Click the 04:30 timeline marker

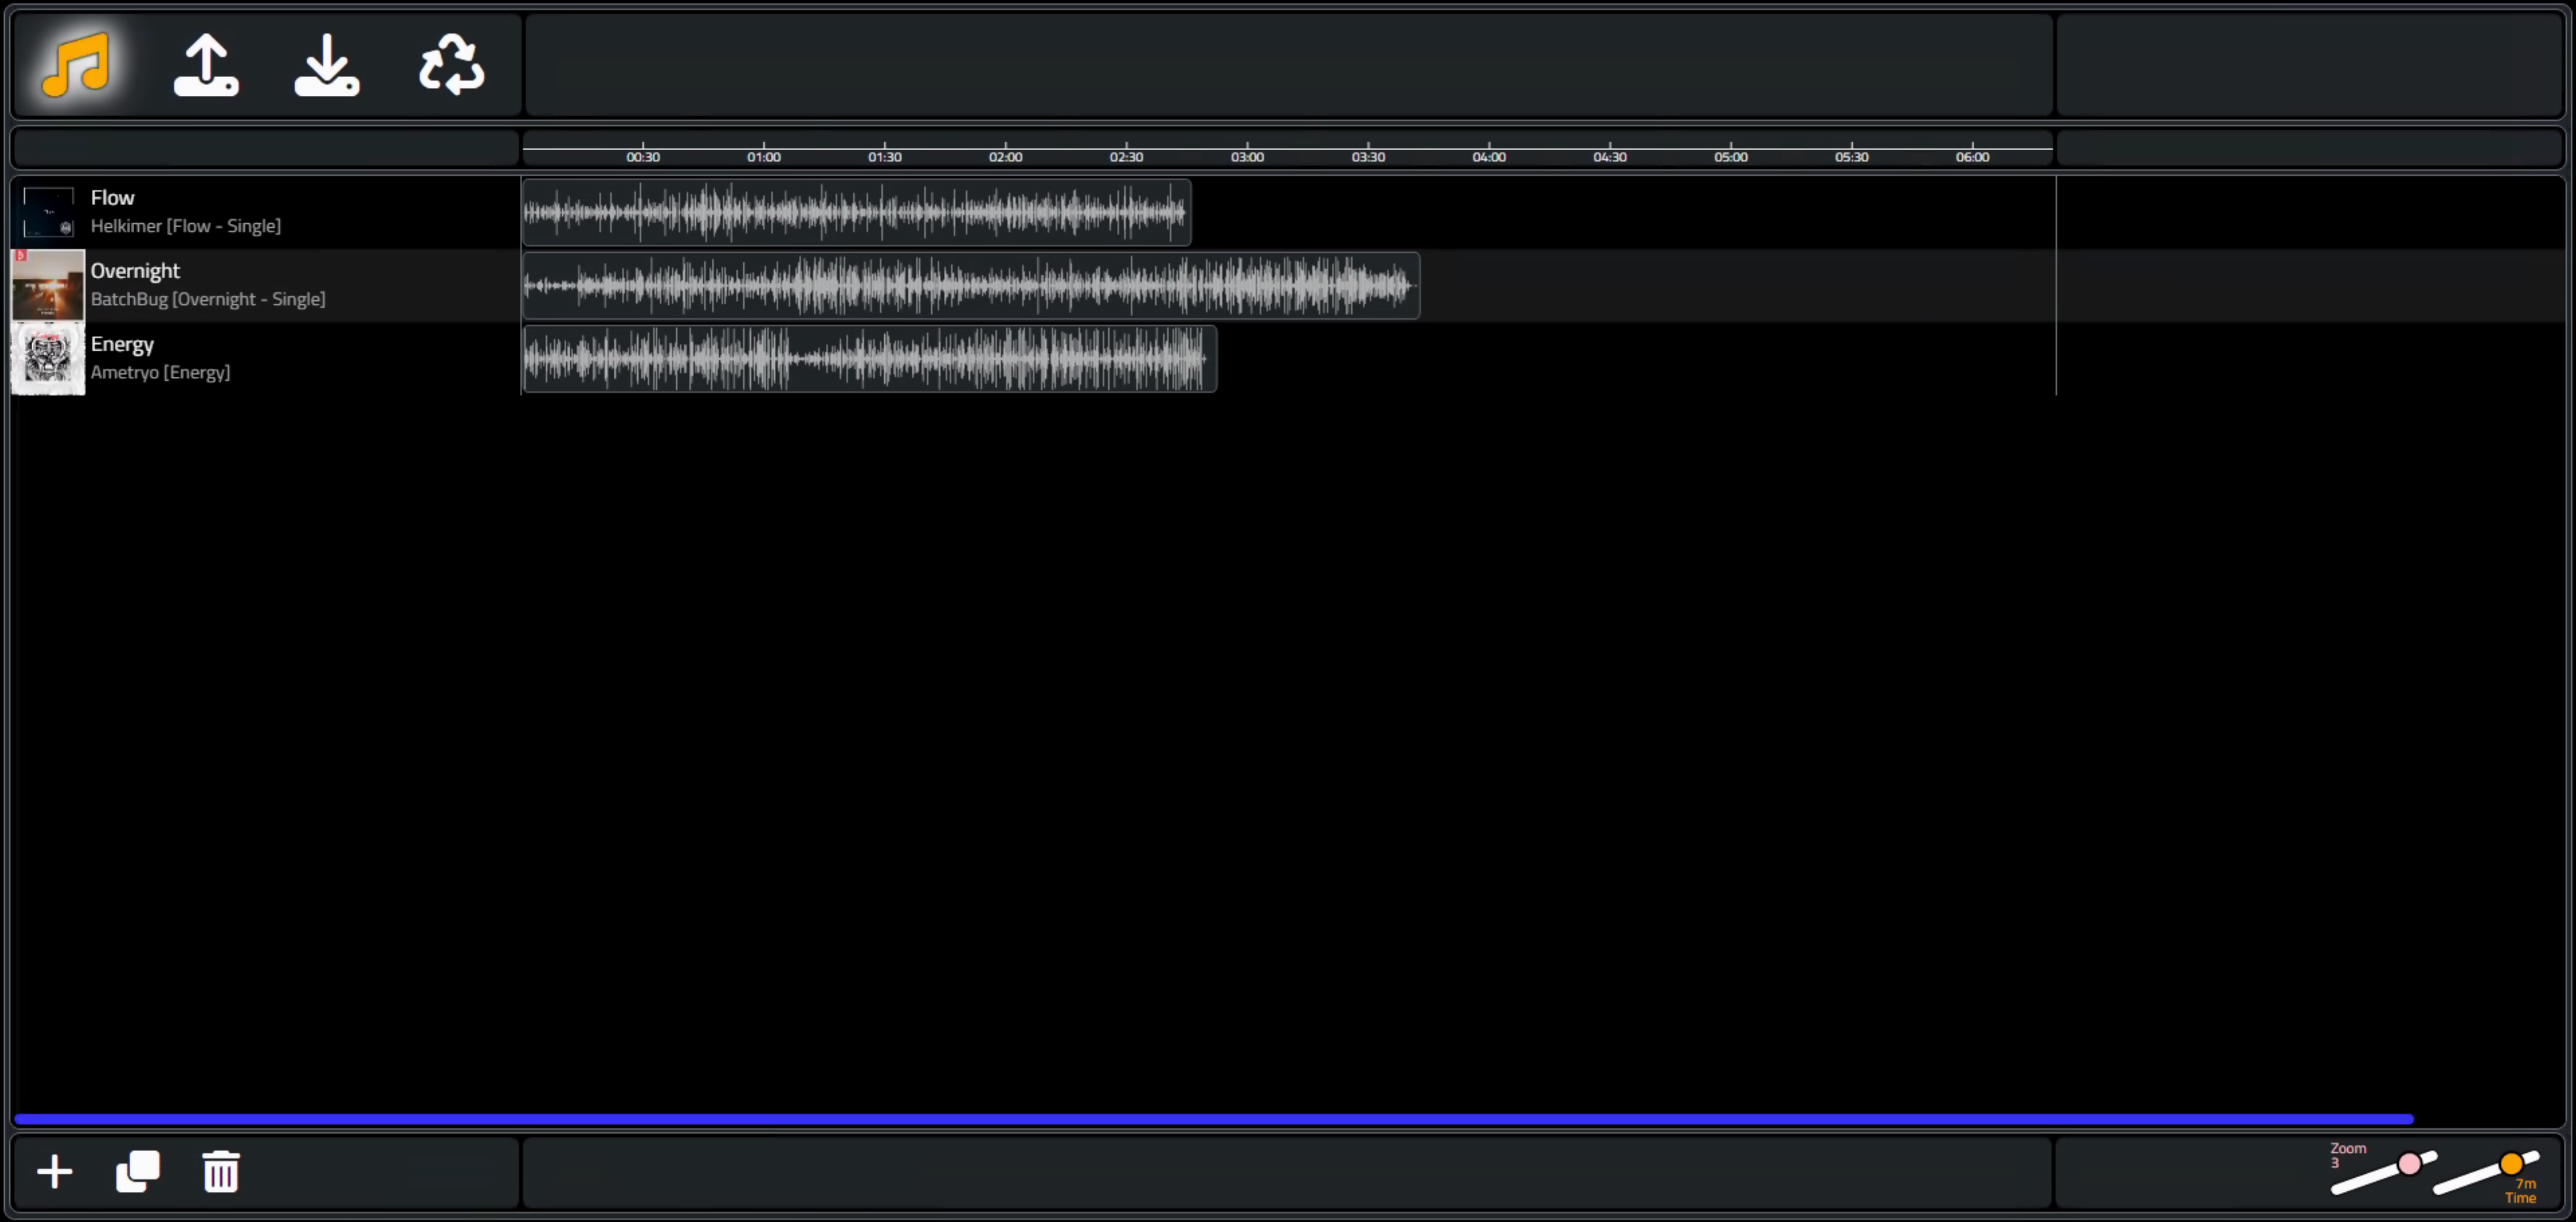coord(1610,157)
